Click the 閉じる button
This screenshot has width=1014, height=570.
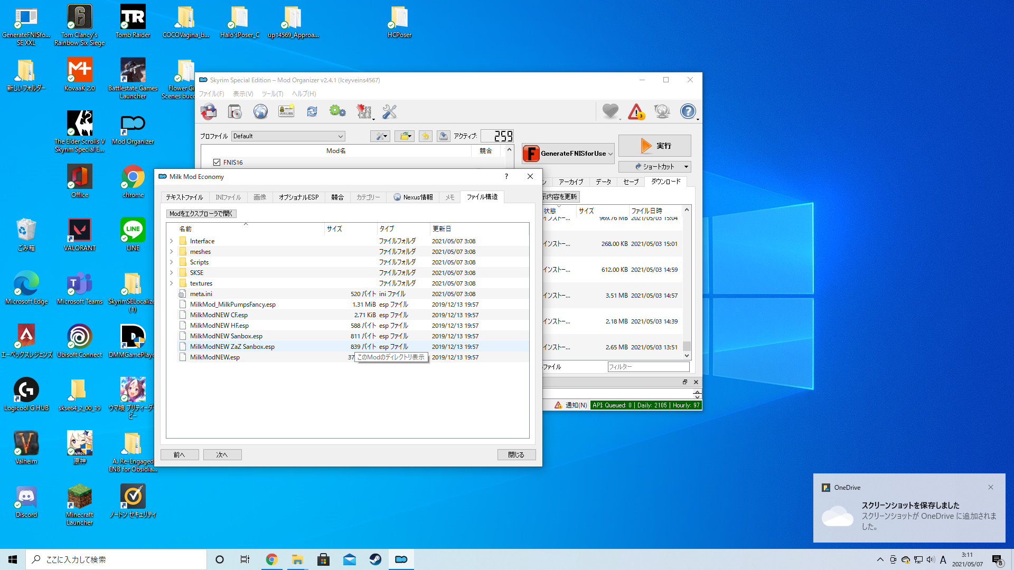pos(517,455)
